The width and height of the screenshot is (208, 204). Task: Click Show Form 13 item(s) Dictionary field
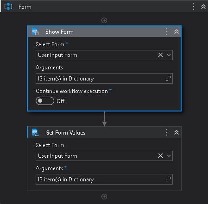(104, 79)
